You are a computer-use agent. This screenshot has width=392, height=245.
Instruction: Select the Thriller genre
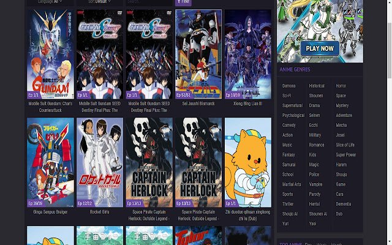tap(288, 204)
